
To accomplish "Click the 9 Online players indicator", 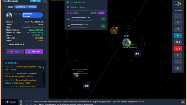I will 10,102.
